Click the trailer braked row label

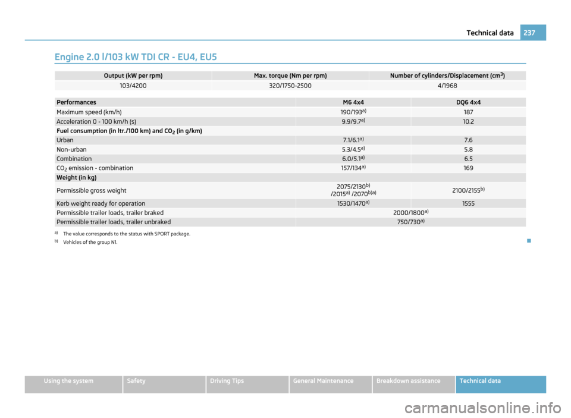click(110, 213)
